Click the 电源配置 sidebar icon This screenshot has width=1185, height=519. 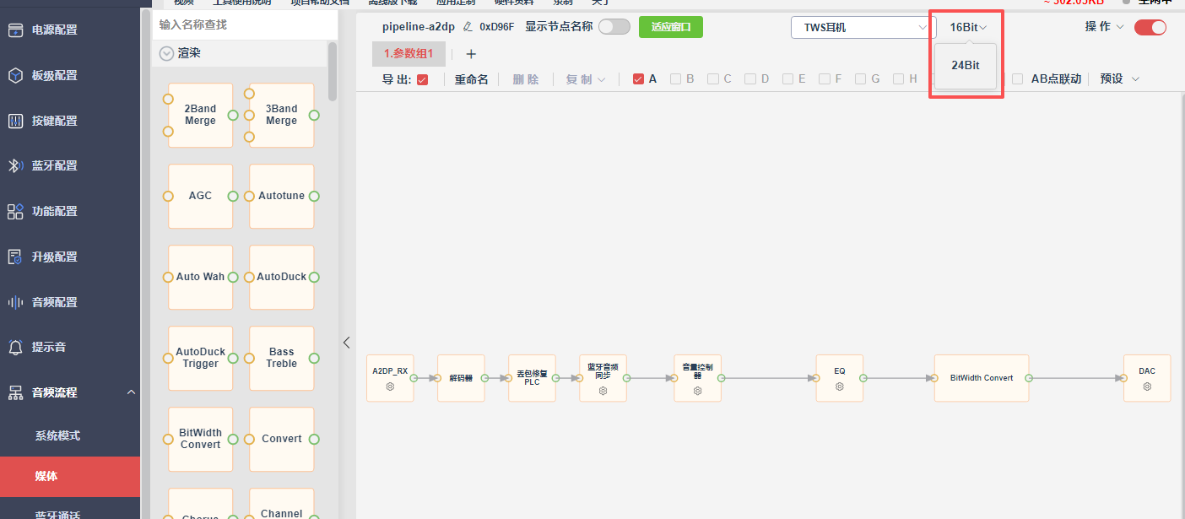15,30
